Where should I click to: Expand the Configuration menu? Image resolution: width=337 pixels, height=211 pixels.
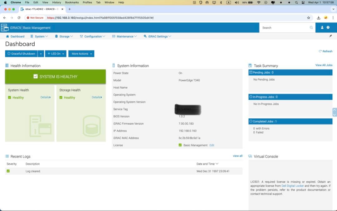point(92,36)
